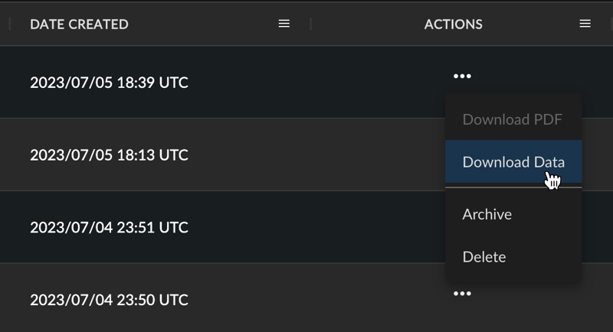Select the 2023/07/04 23:50 UTC date cell
613x332 pixels.
pos(109,300)
